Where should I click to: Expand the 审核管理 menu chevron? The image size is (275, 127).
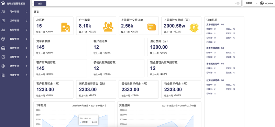coord(26,57)
